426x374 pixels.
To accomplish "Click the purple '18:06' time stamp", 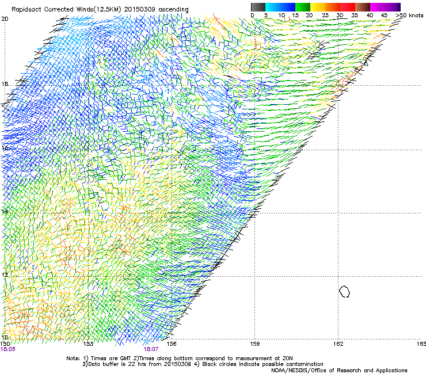I will click(x=8, y=349).
